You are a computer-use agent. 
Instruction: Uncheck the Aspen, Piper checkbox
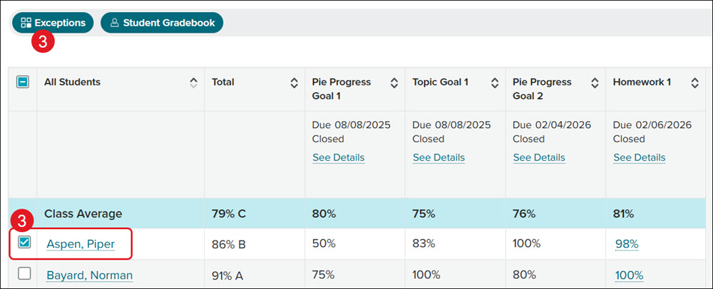(24, 243)
